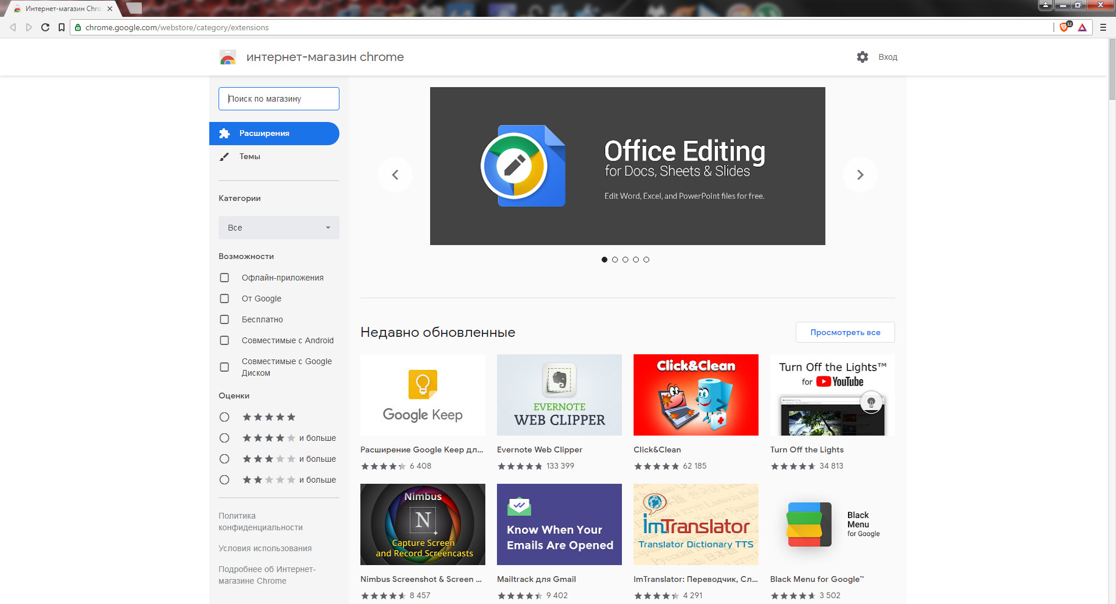The height and width of the screenshot is (604, 1116).
Task: Open Nimbus Screenshot & Screen title link
Action: 421,579
